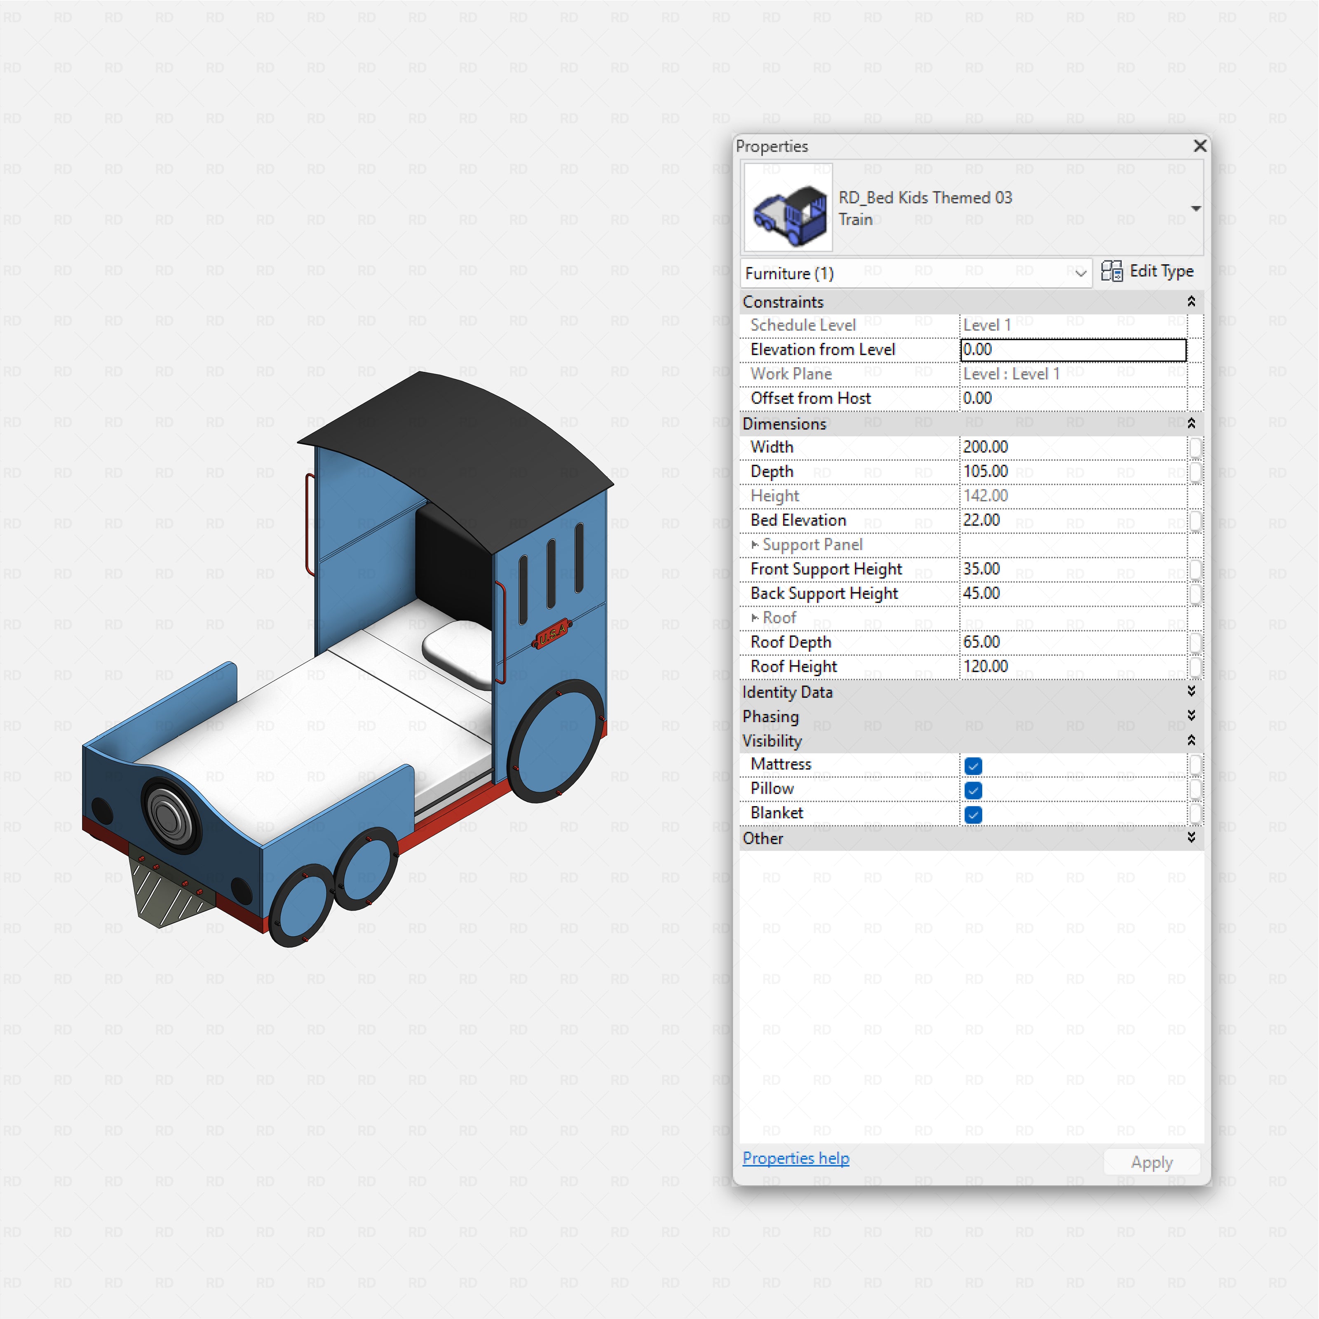This screenshot has width=1319, height=1319.
Task: Open the Edit Type dialog
Action: tap(1159, 271)
